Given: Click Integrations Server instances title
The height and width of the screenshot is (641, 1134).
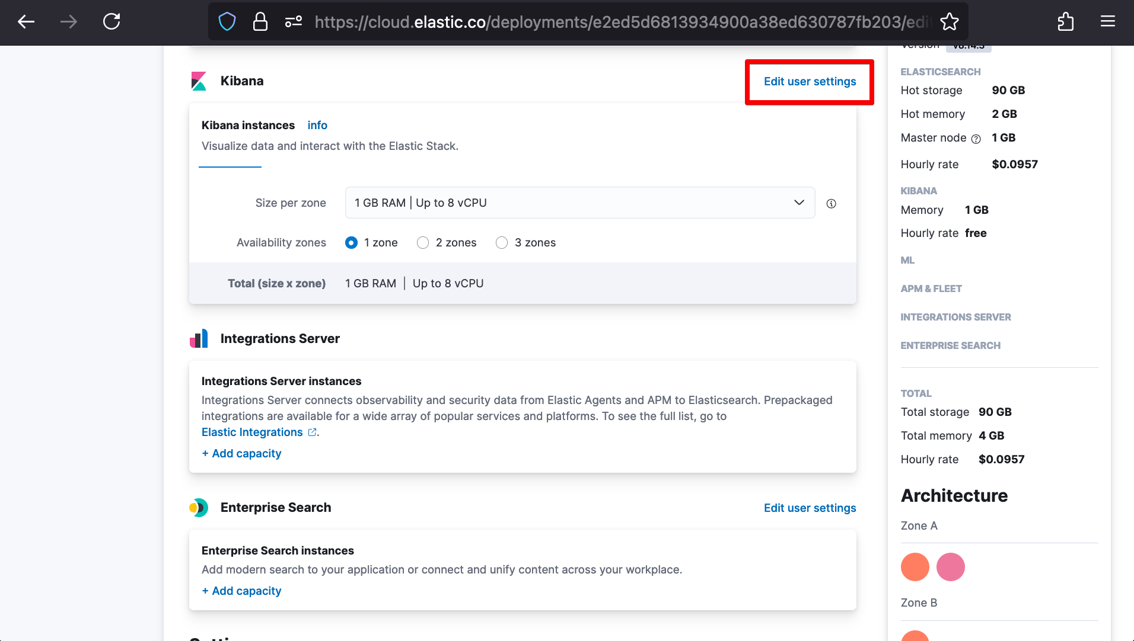Looking at the screenshot, I should [281, 382].
